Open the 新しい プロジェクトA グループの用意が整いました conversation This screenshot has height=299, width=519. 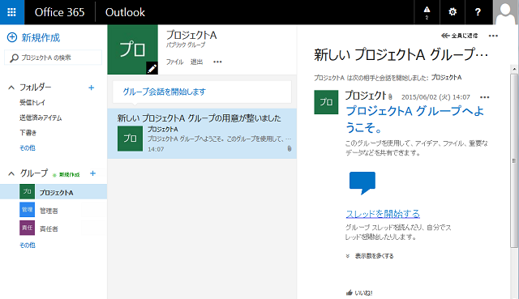[202, 134]
